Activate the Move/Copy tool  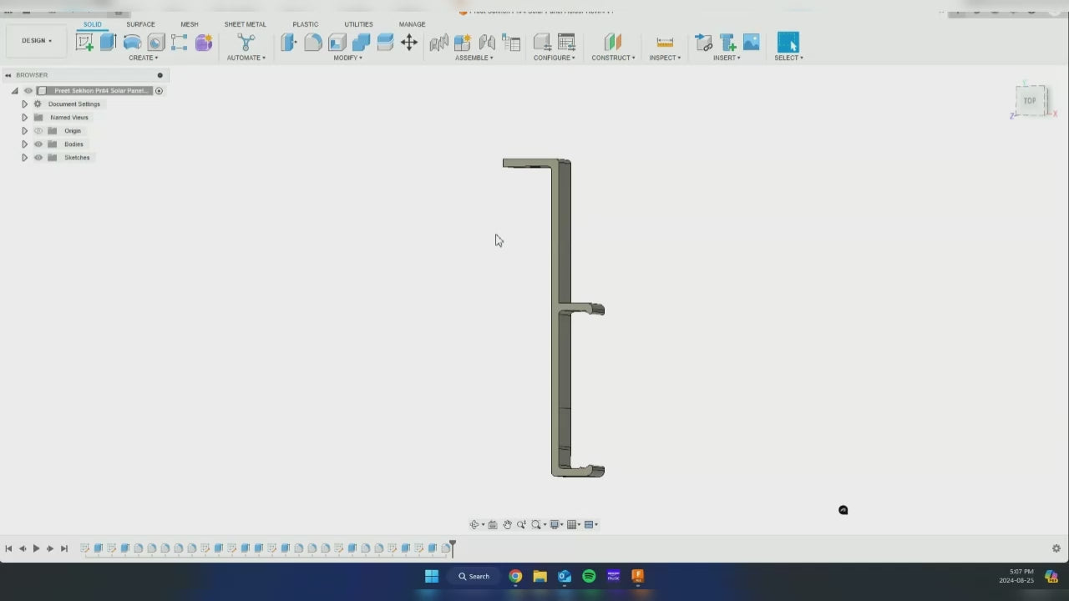(409, 42)
